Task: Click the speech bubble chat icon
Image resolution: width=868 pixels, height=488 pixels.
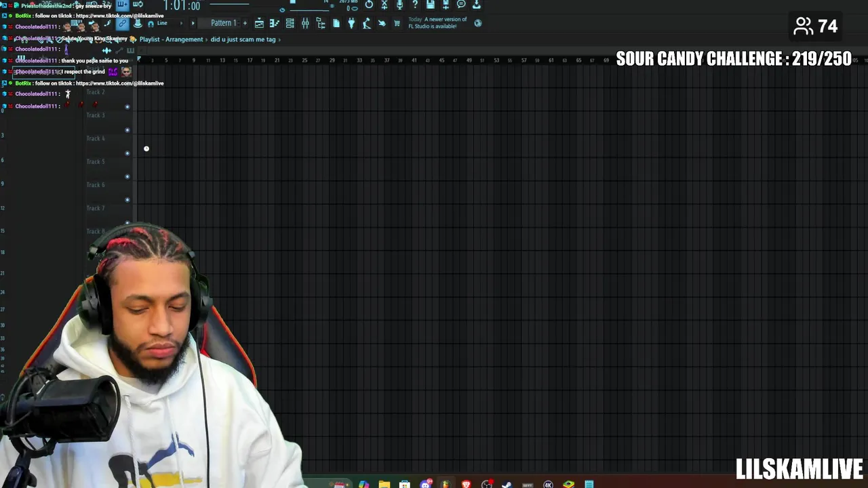Action: [461, 5]
